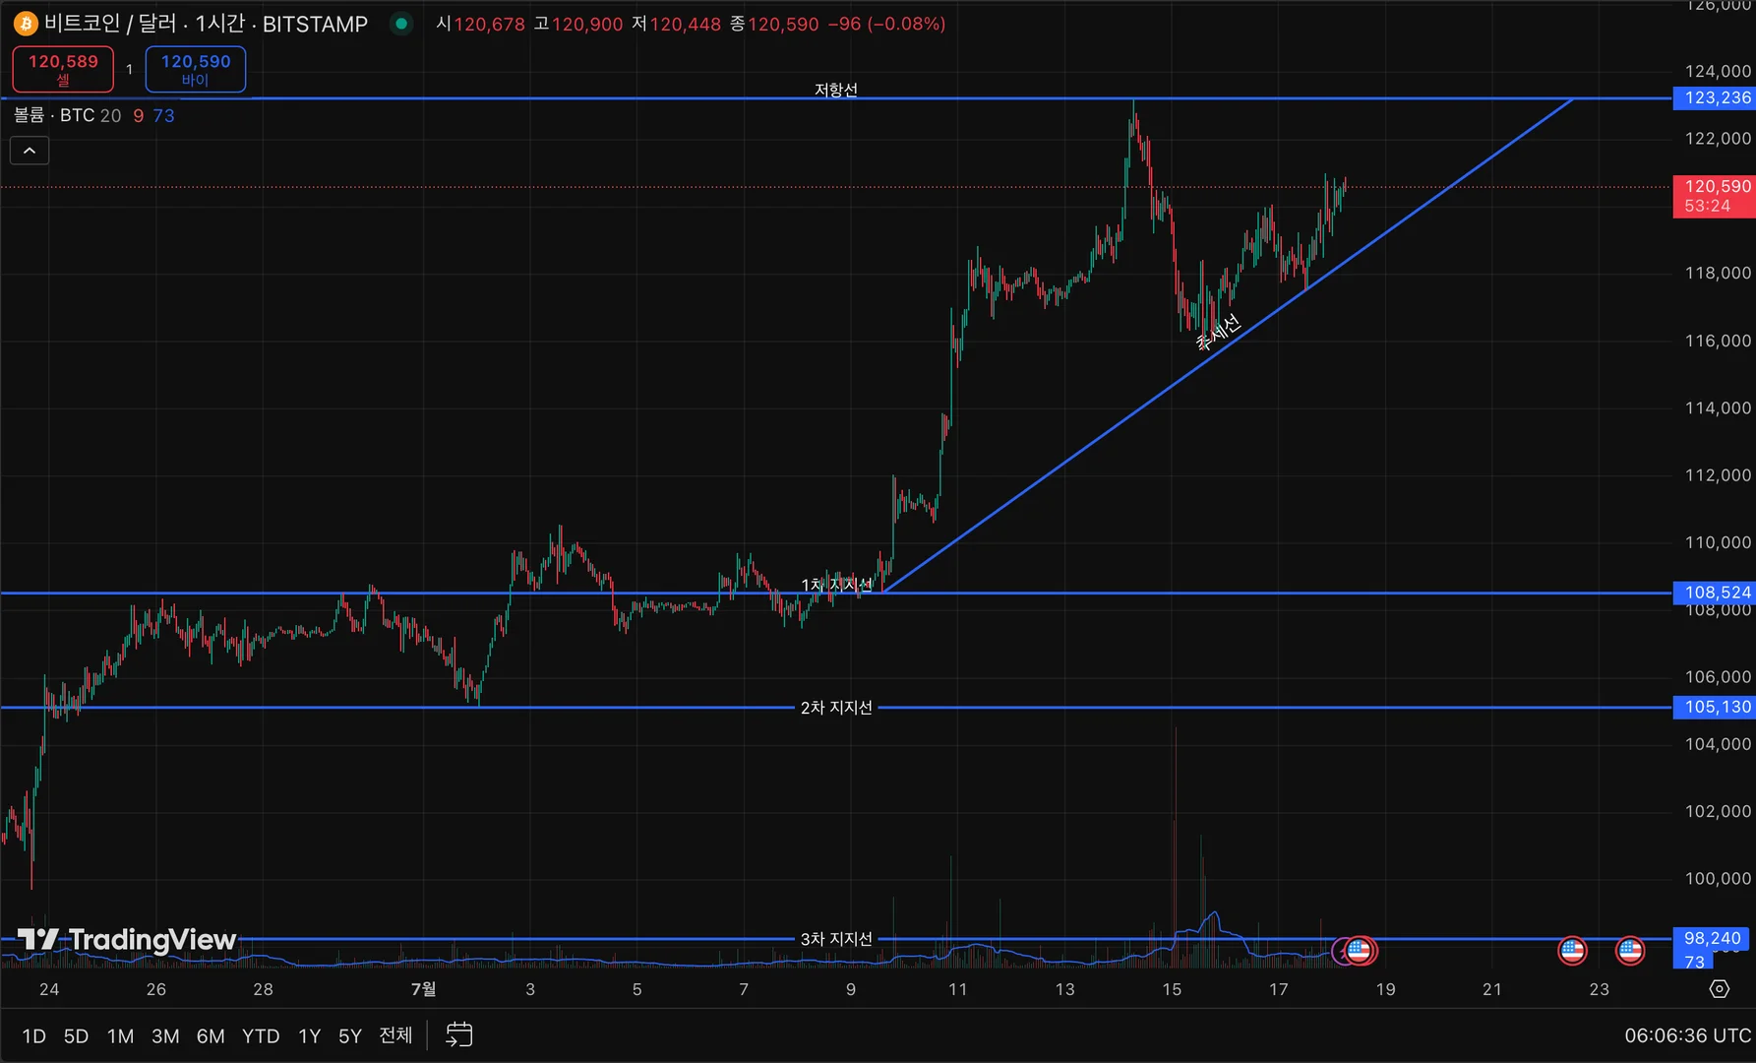
Task: Select the 2차 지지선 support line label
Action: (836, 708)
